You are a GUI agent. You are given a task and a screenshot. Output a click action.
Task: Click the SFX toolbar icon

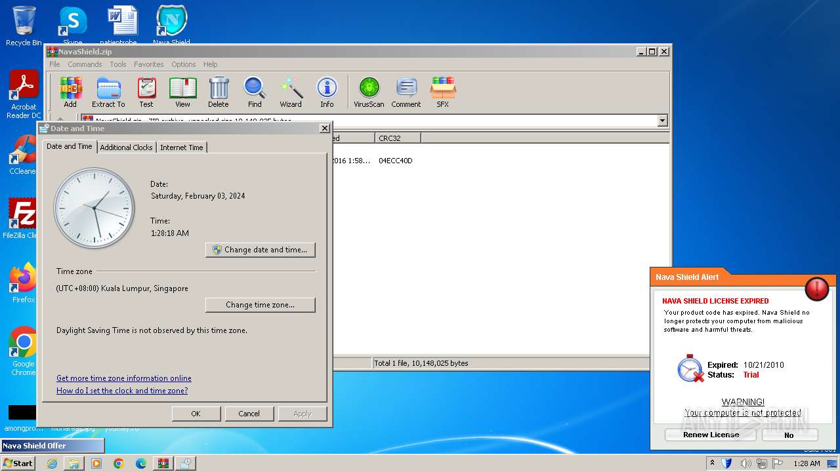(443, 92)
